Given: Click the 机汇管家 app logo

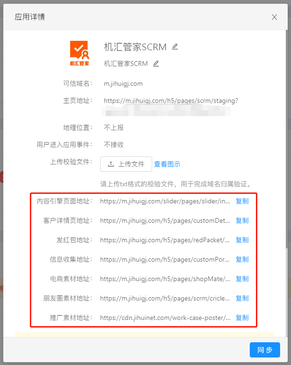Looking at the screenshot, I should click(80, 53).
